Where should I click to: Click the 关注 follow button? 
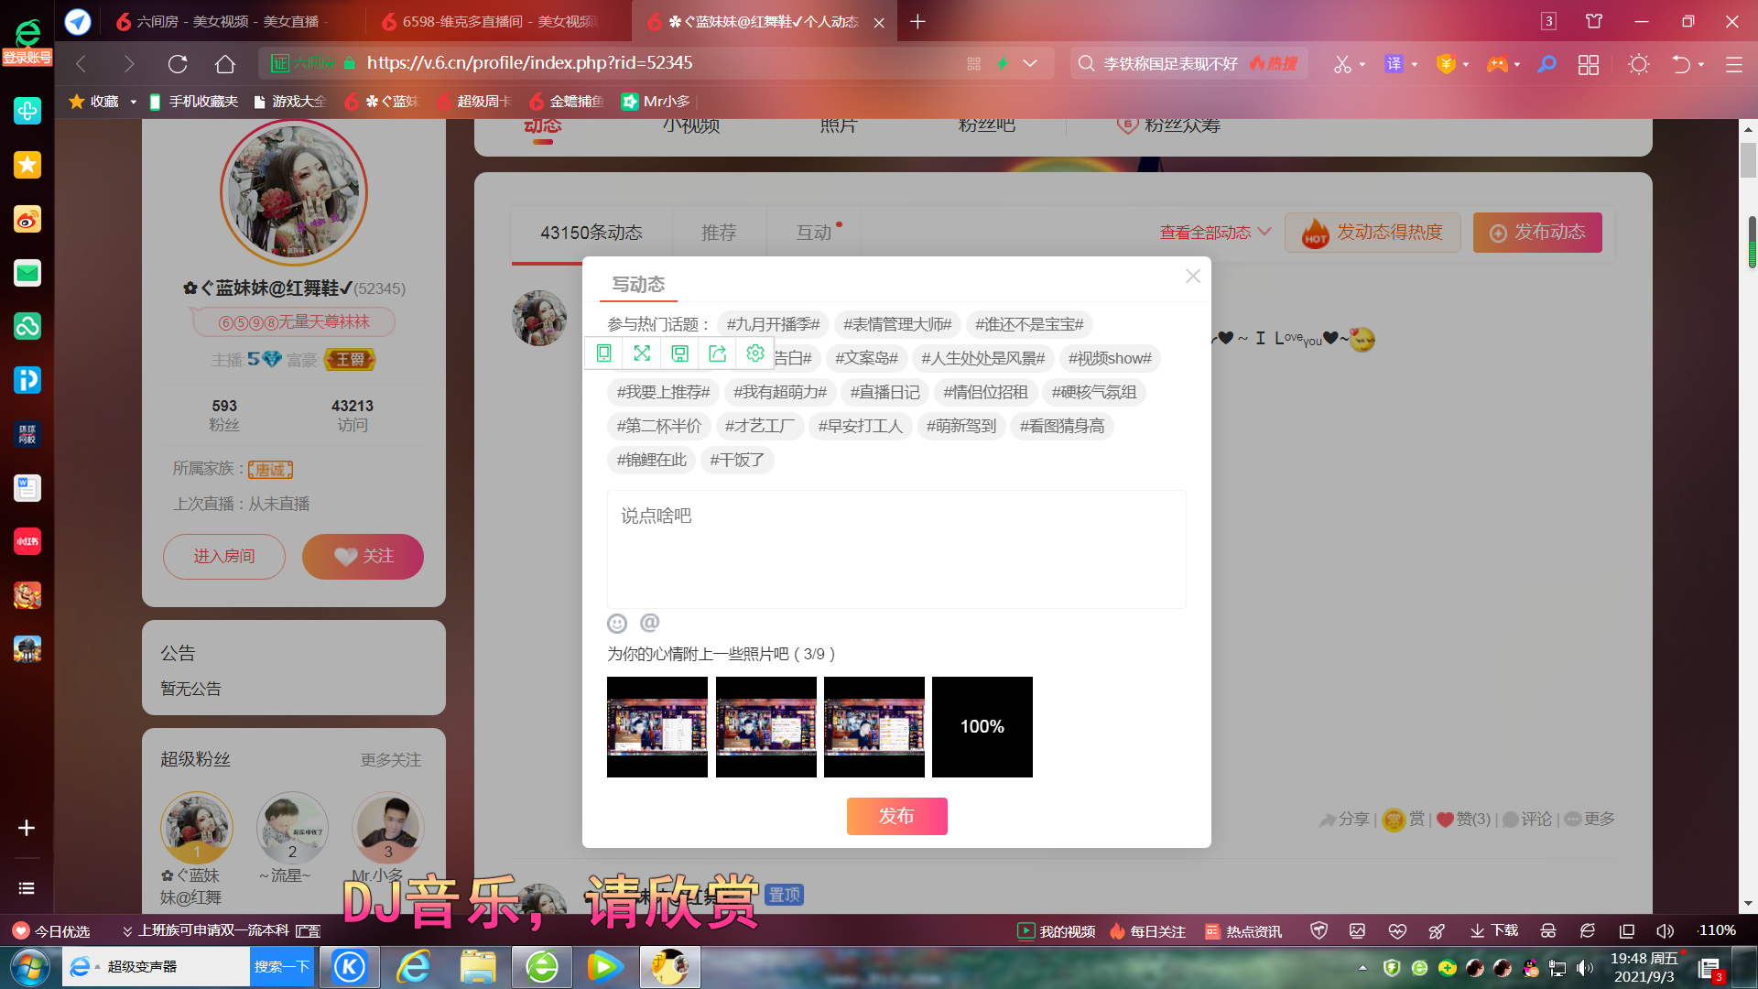point(363,557)
